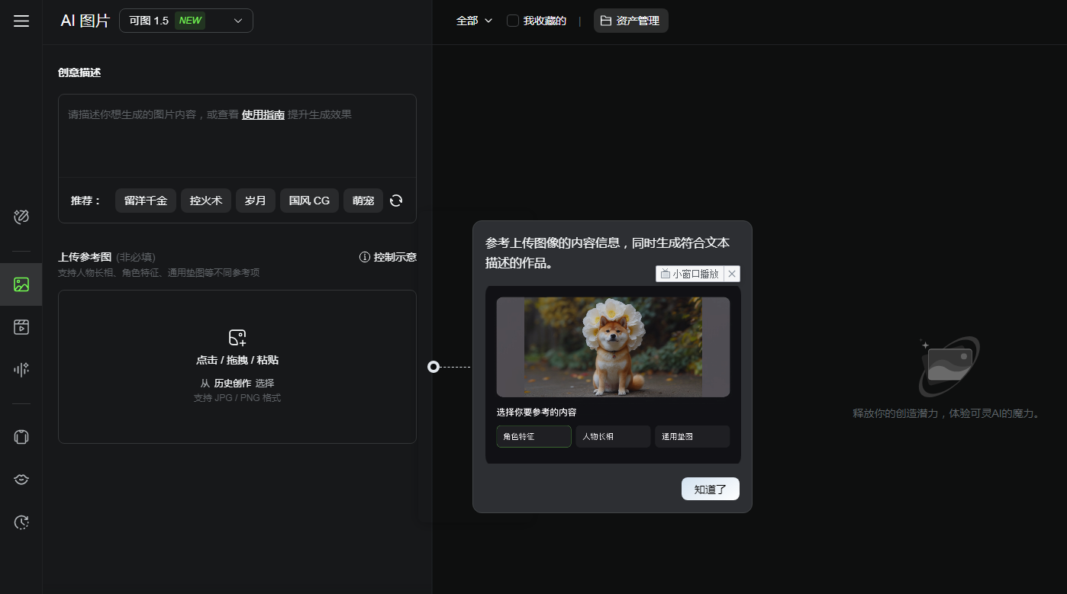Image resolution: width=1067 pixels, height=594 pixels.
Task: Click the 知道了 confirmation button
Action: point(710,489)
